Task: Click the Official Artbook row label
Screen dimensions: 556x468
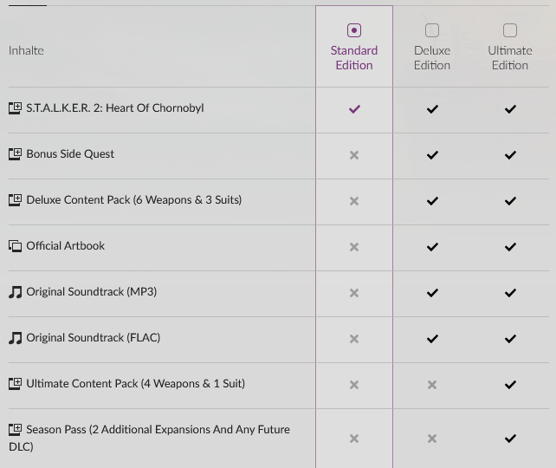Action: pyautogui.click(x=66, y=246)
